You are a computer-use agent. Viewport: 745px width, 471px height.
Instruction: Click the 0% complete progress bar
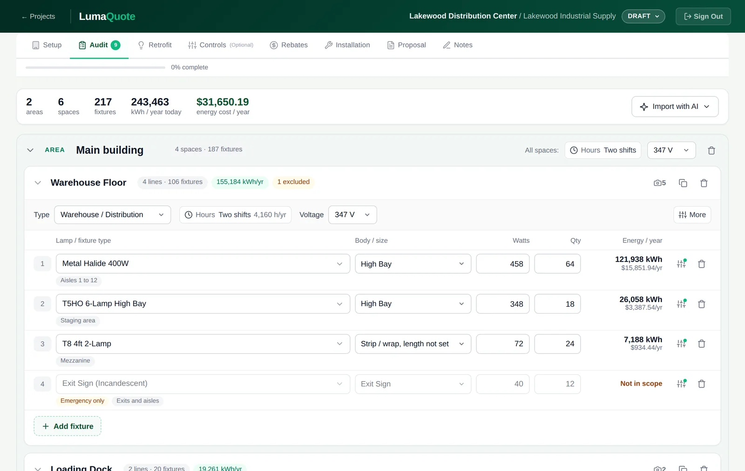(x=95, y=67)
